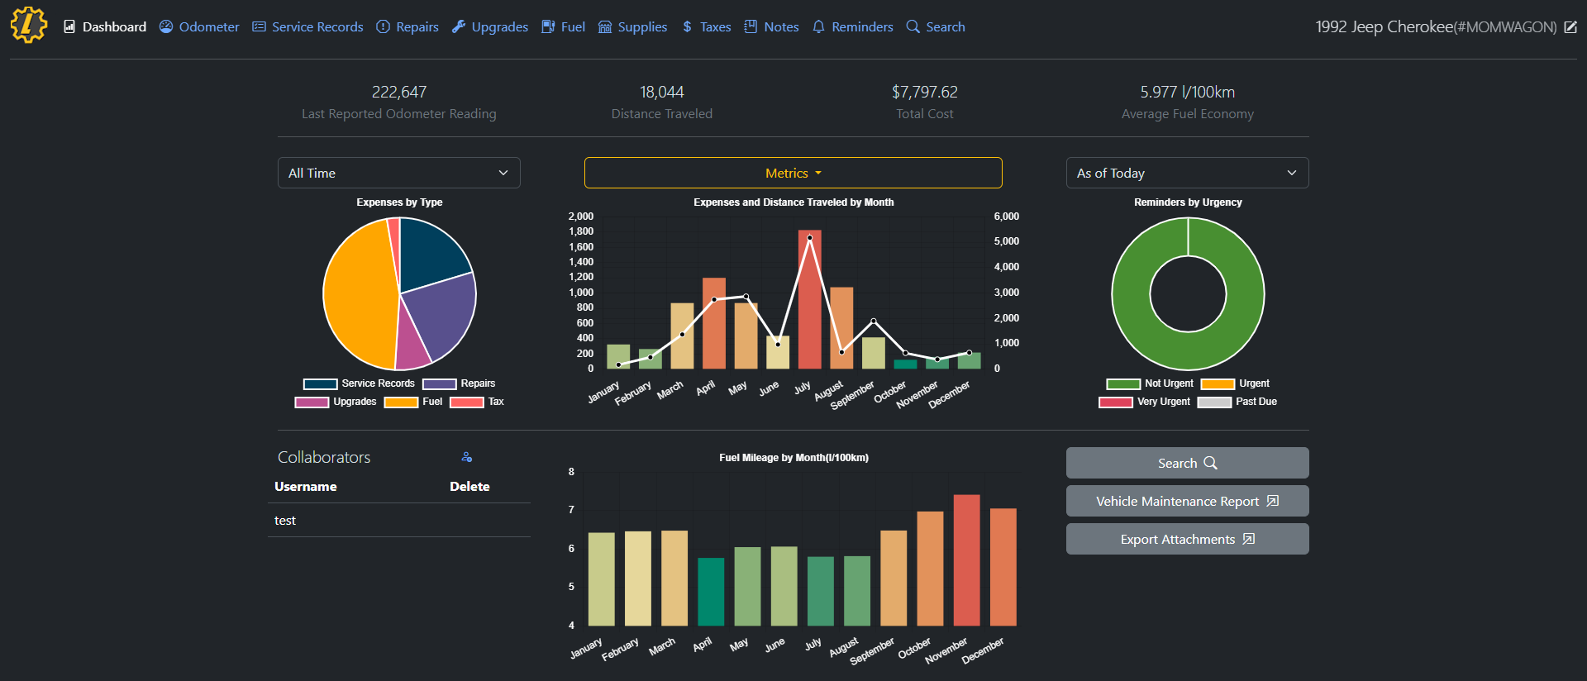Open the As of Today dropdown

pos(1187,173)
